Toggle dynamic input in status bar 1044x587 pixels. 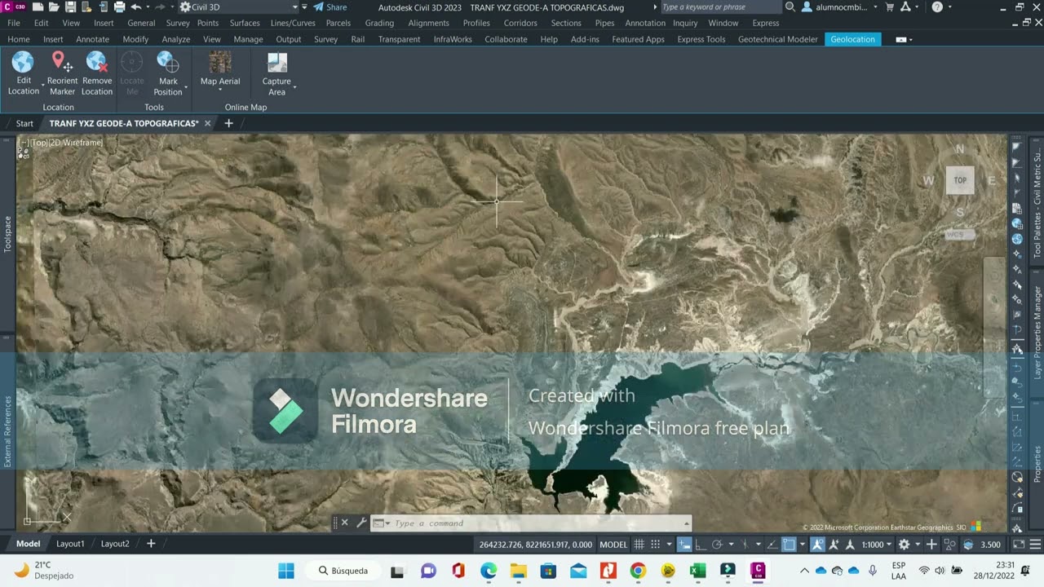685,545
